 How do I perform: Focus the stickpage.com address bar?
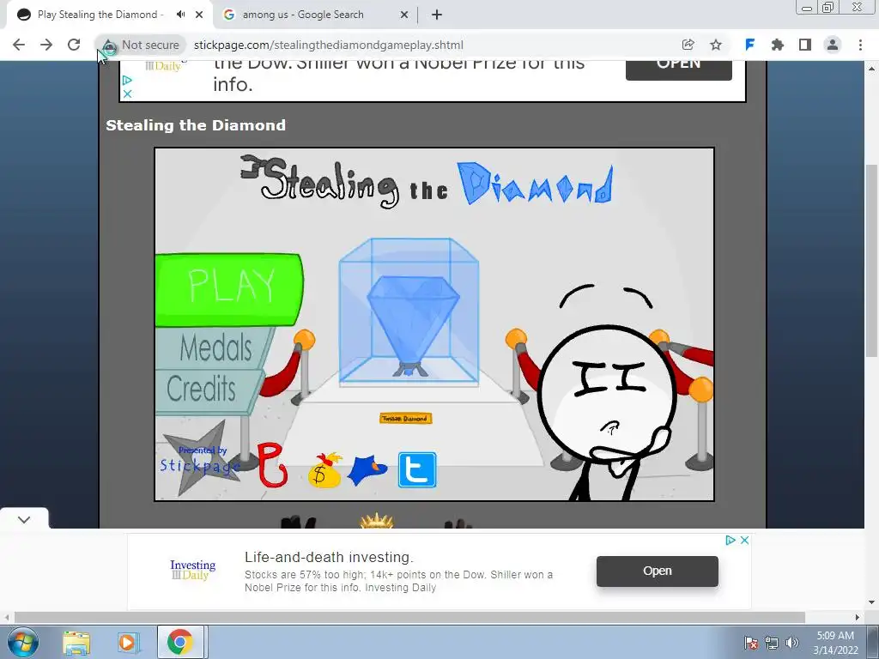329,45
